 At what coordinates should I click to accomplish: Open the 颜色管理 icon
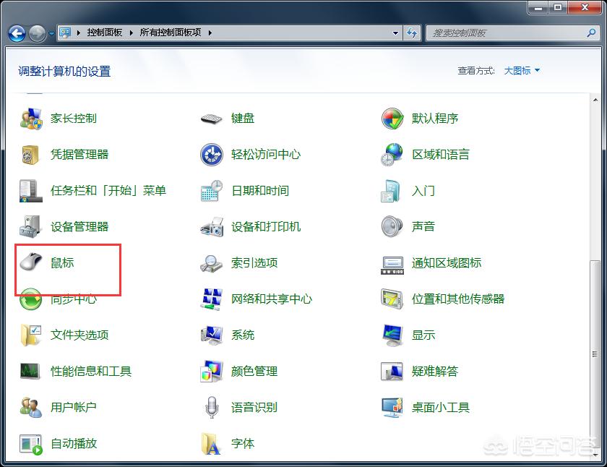pos(211,371)
